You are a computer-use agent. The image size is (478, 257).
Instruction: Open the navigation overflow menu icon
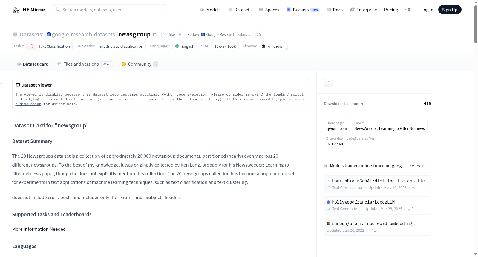408,10
